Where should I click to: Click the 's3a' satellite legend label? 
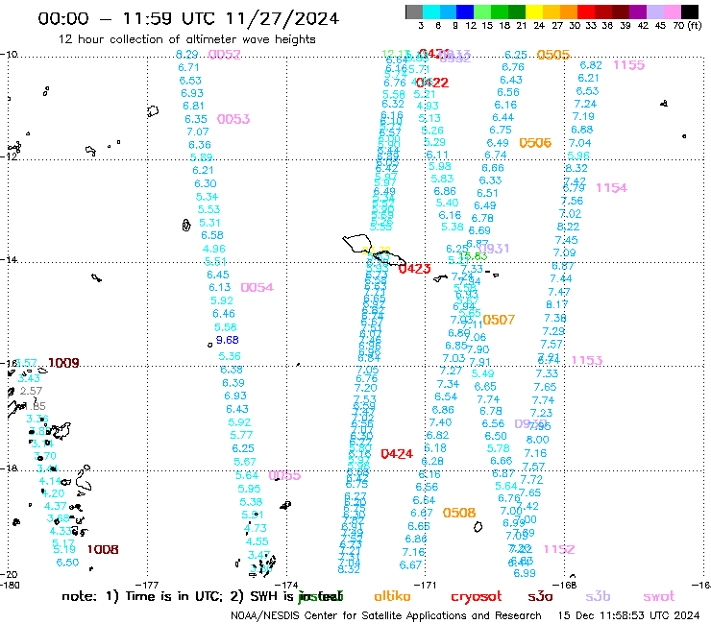click(540, 597)
